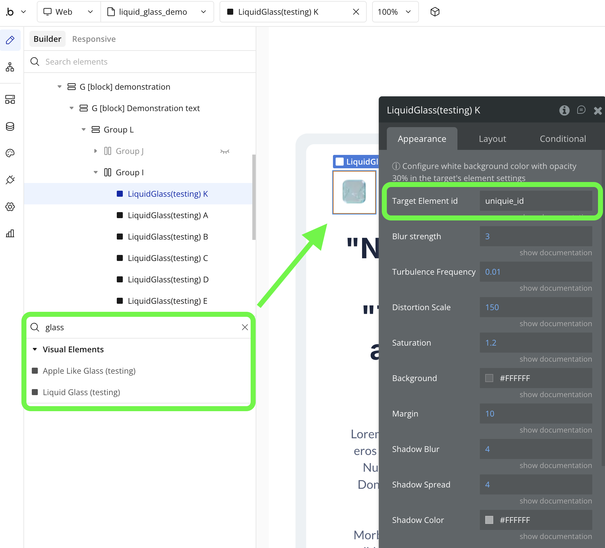Screen dimensions: 605x548
Task: Open the Workflow tab icon in sidebar
Action: tap(10, 67)
